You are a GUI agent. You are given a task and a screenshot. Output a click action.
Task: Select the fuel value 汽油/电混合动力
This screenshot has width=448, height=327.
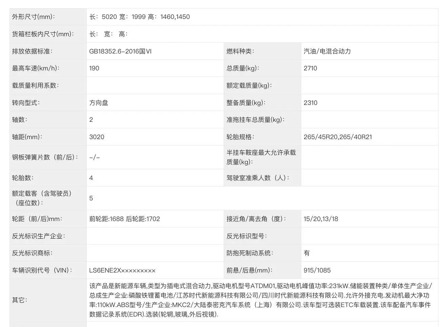pos(327,51)
